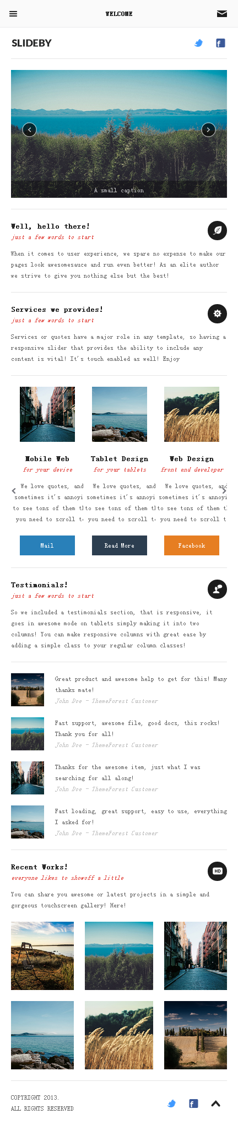
Task: Click the blue Mail button
Action: [x=47, y=545]
